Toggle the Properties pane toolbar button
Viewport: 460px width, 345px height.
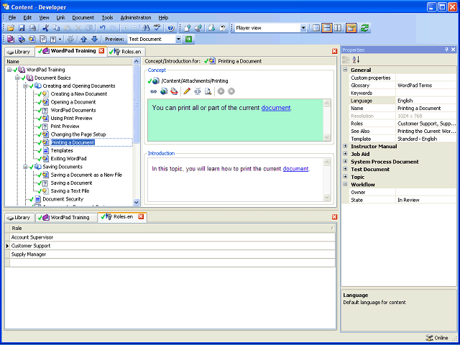coord(351,28)
